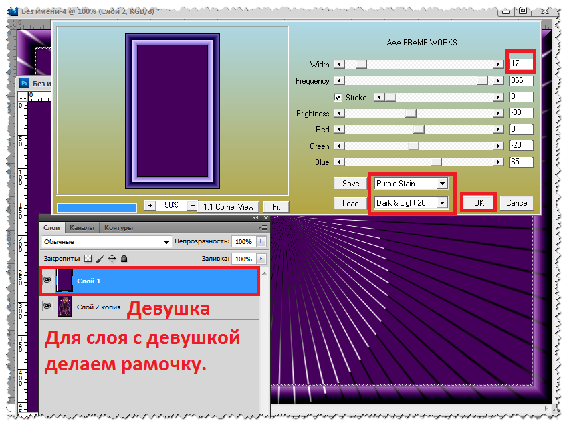Click the Blue slider thumb
The height and width of the screenshot is (425, 567).
pos(436,162)
